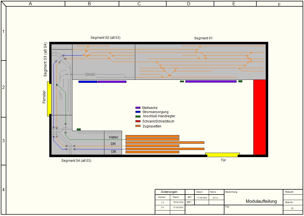Select the Segment 01 label

pyautogui.click(x=203, y=38)
